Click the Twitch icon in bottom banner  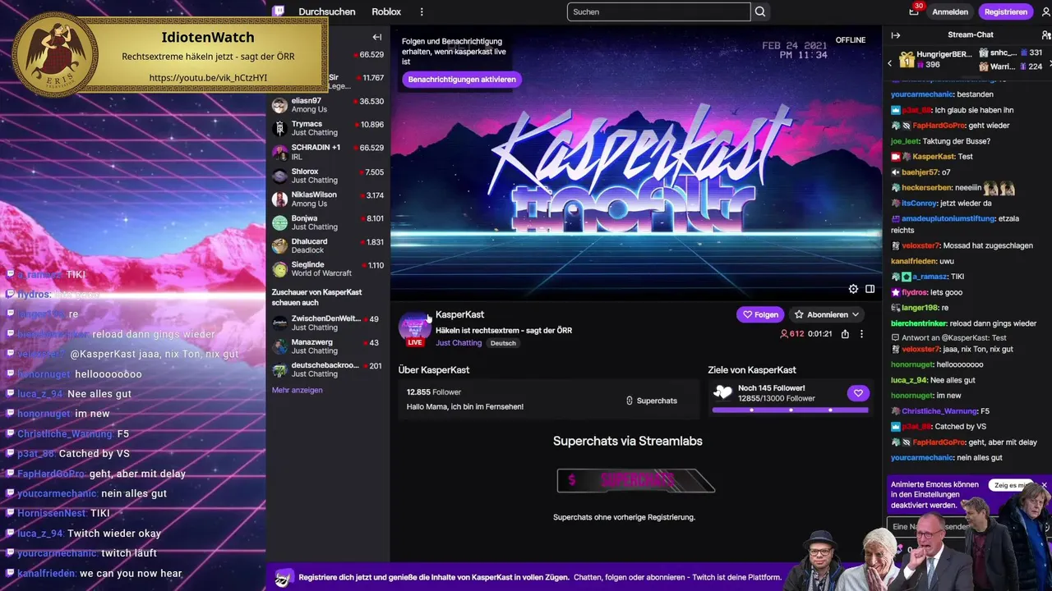(x=284, y=578)
